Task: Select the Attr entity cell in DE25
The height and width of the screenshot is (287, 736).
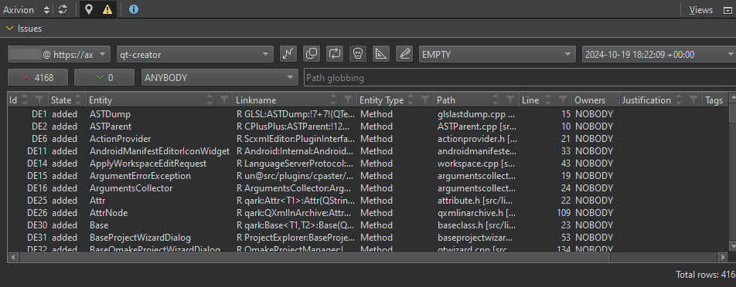Action: pyautogui.click(x=159, y=201)
